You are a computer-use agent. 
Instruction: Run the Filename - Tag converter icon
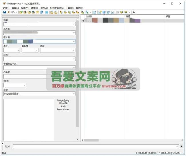click(x=65, y=12)
